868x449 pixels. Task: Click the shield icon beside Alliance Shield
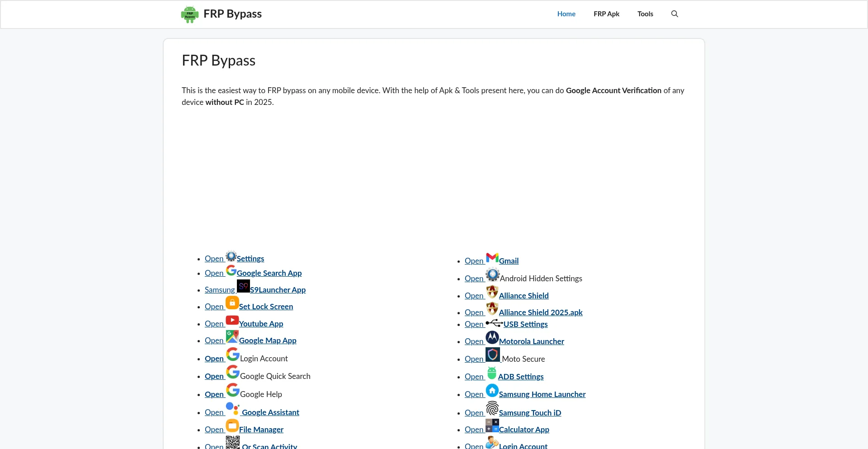coord(492,292)
